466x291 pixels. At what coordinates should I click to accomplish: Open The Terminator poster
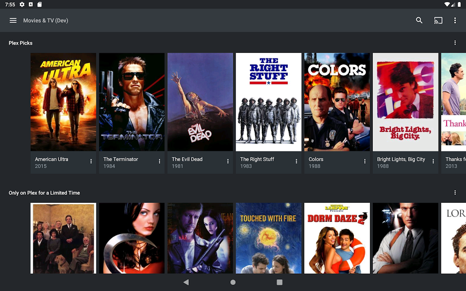pyautogui.click(x=132, y=102)
